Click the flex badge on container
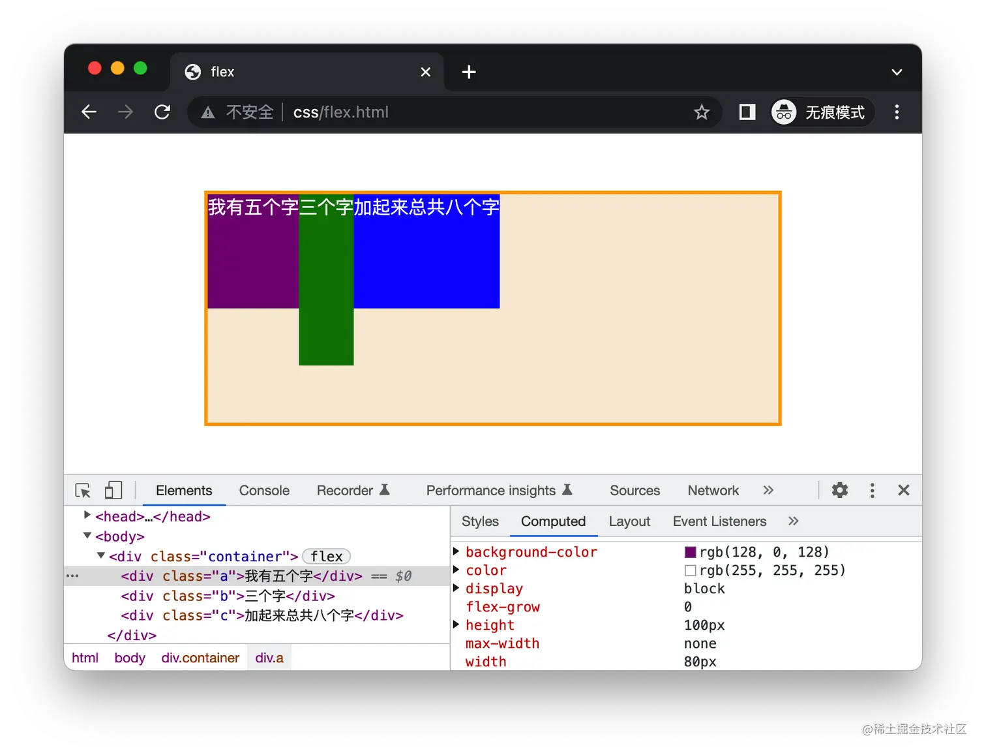The height and width of the screenshot is (755, 986). [x=327, y=557]
